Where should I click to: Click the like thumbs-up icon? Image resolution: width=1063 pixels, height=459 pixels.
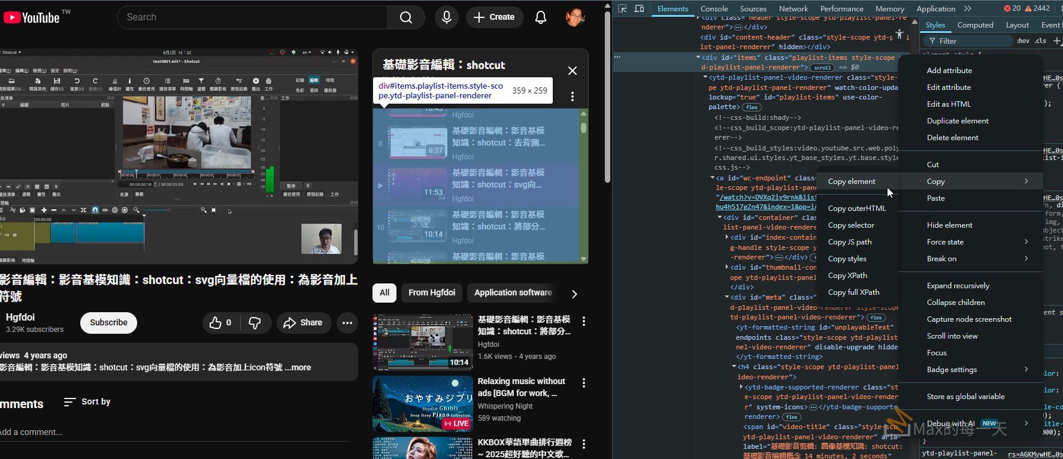[x=216, y=323]
